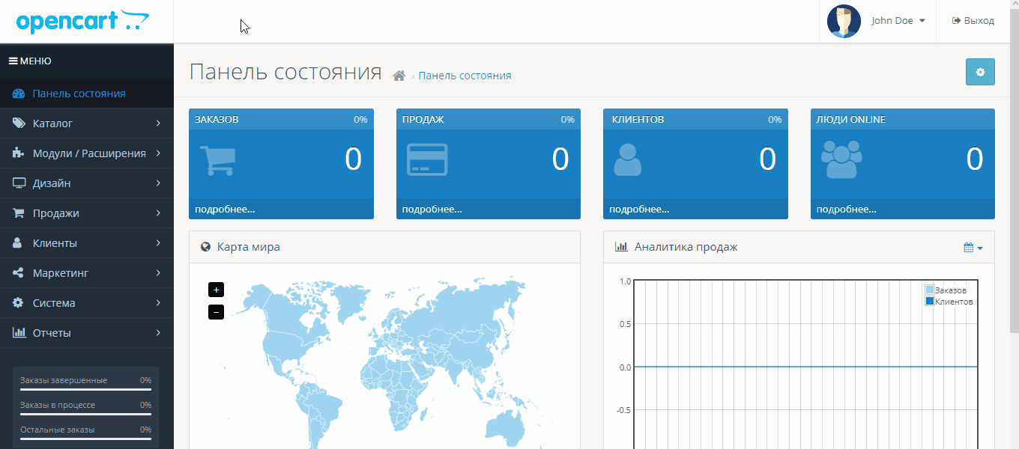Open the calendar range dropdown in Аналитика продаж
Screen dimensions: 1019x449
pos(973,248)
